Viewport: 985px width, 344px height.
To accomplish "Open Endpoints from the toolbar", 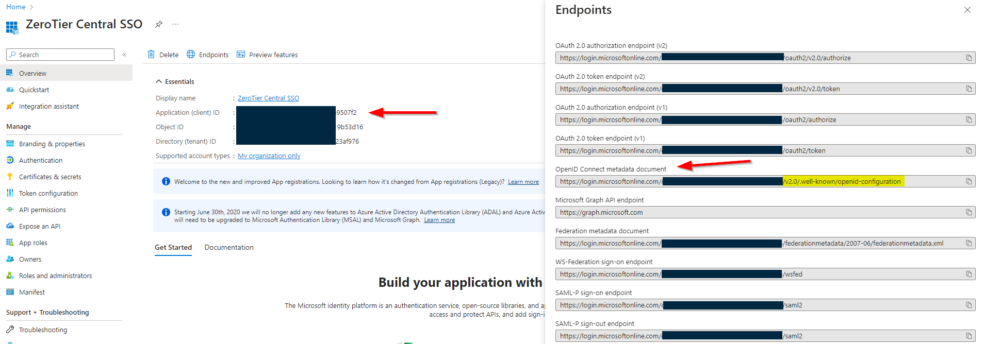I will tap(208, 55).
